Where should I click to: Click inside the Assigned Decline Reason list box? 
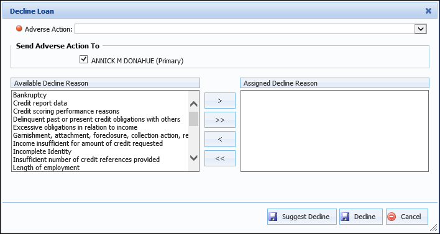[x=334, y=131]
